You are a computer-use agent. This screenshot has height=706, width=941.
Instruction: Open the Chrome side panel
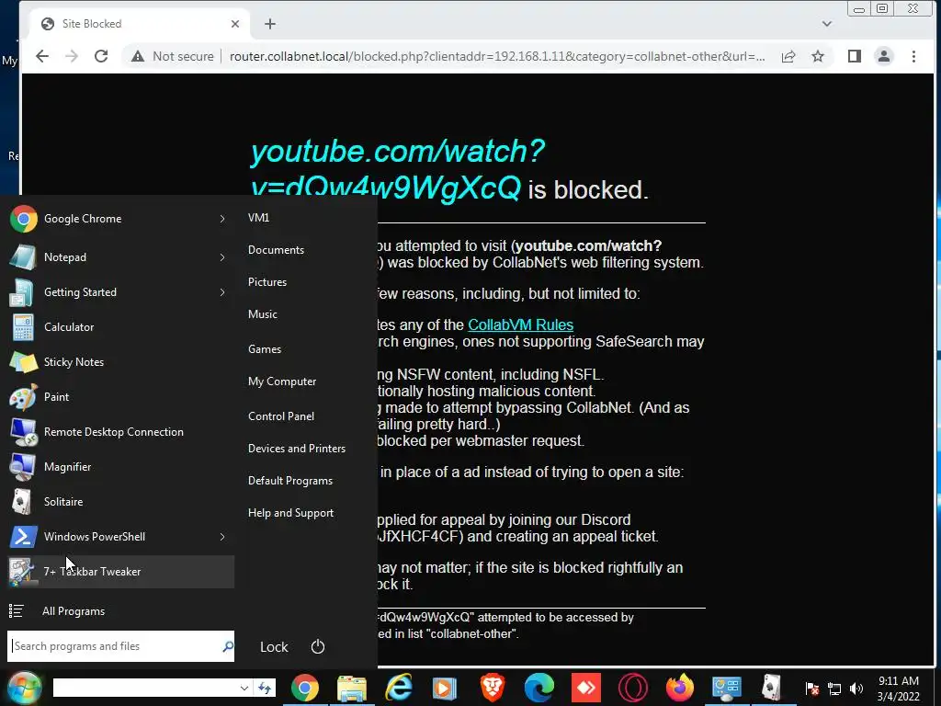(854, 56)
